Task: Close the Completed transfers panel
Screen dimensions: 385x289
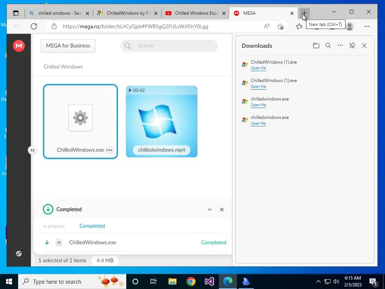Action: click(222, 210)
